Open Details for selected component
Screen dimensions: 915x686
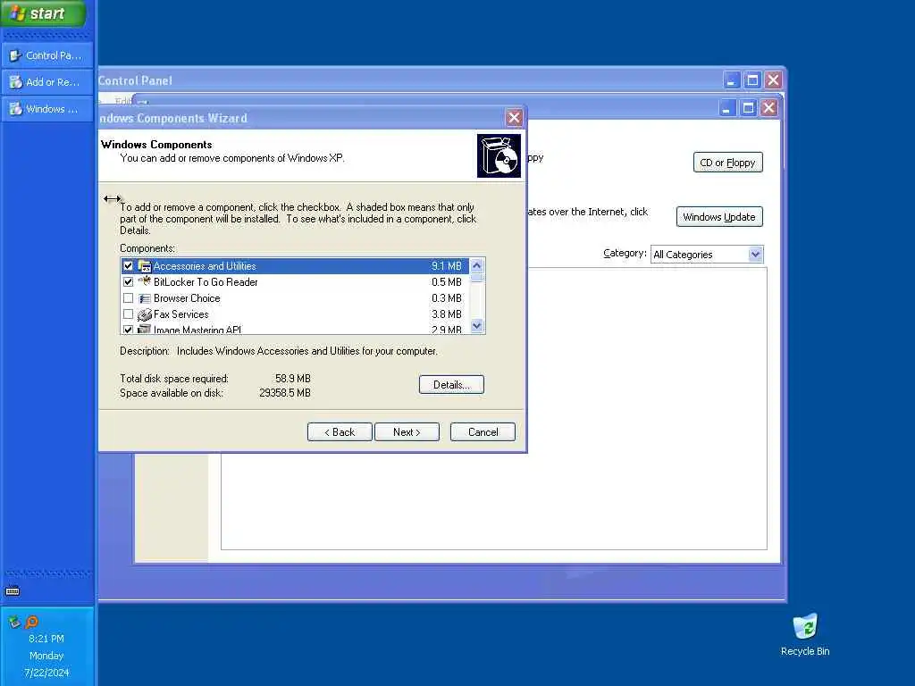(x=451, y=385)
